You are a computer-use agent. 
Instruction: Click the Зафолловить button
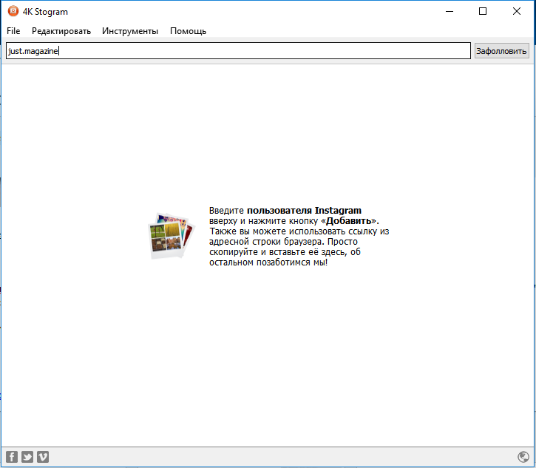tap(501, 51)
